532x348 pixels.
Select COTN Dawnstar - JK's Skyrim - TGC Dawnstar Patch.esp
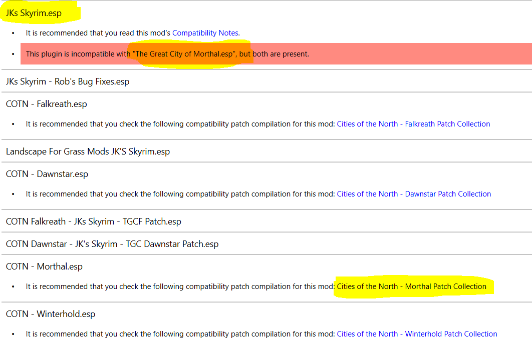(x=112, y=244)
